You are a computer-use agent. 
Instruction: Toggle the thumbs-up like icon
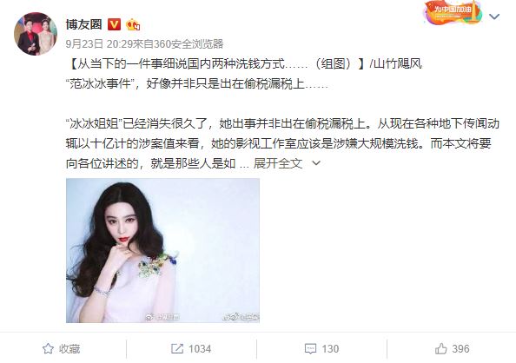click(441, 349)
